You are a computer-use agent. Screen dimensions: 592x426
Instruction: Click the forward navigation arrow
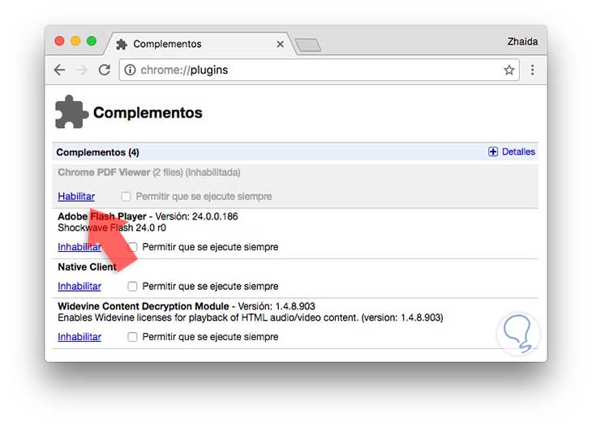click(x=82, y=70)
